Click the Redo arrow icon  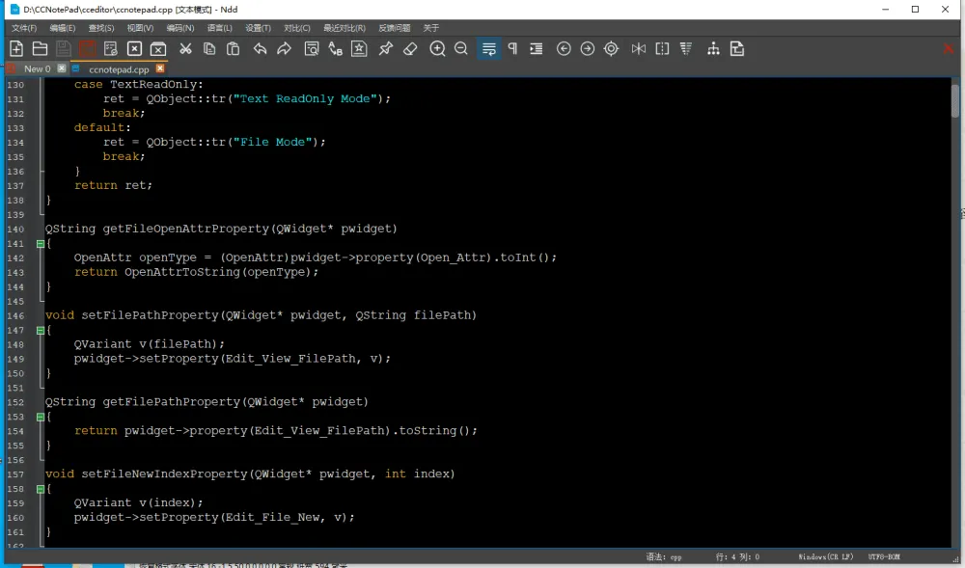(x=284, y=48)
